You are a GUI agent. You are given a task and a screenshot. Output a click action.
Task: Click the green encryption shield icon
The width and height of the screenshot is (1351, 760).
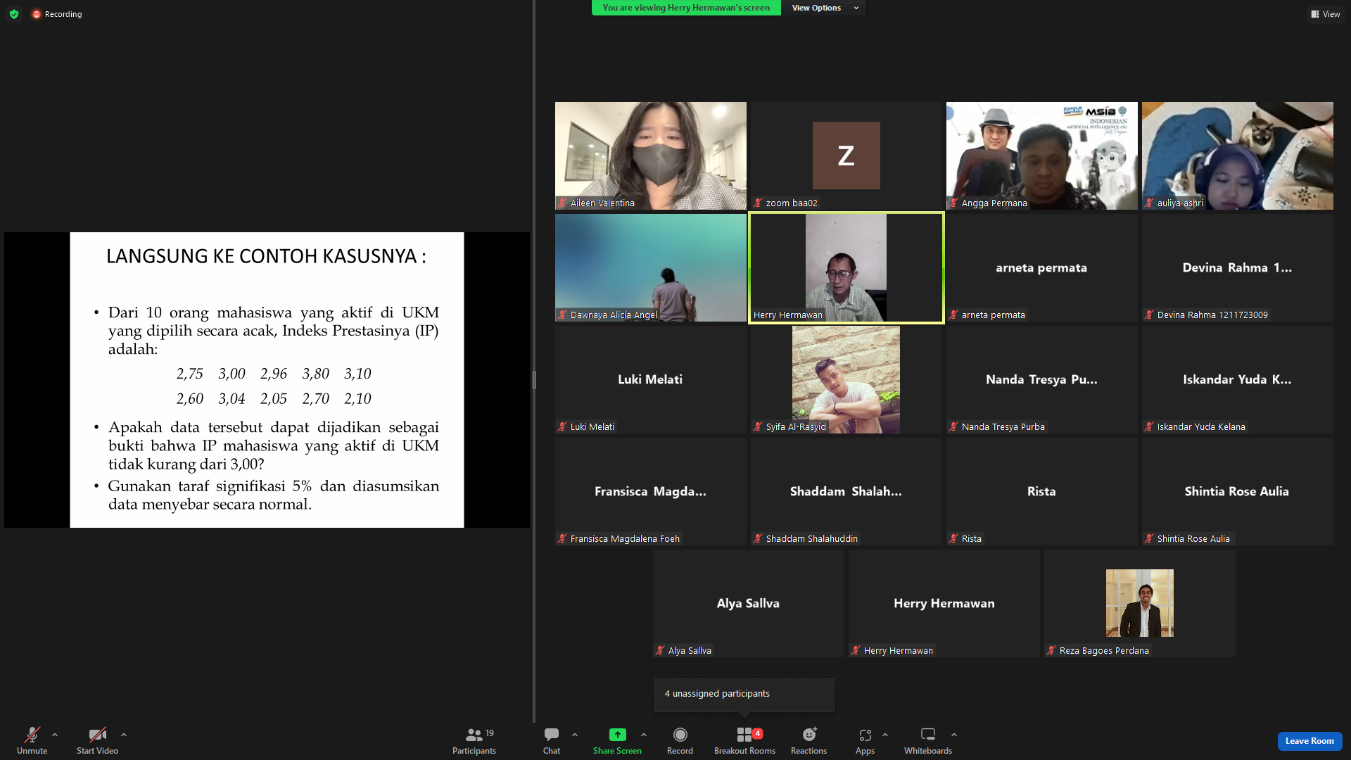[x=14, y=14]
